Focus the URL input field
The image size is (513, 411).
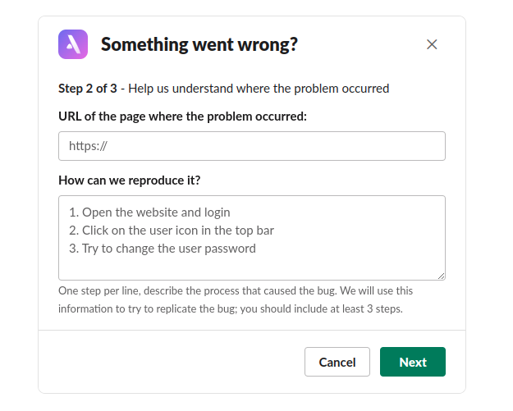[251, 146]
